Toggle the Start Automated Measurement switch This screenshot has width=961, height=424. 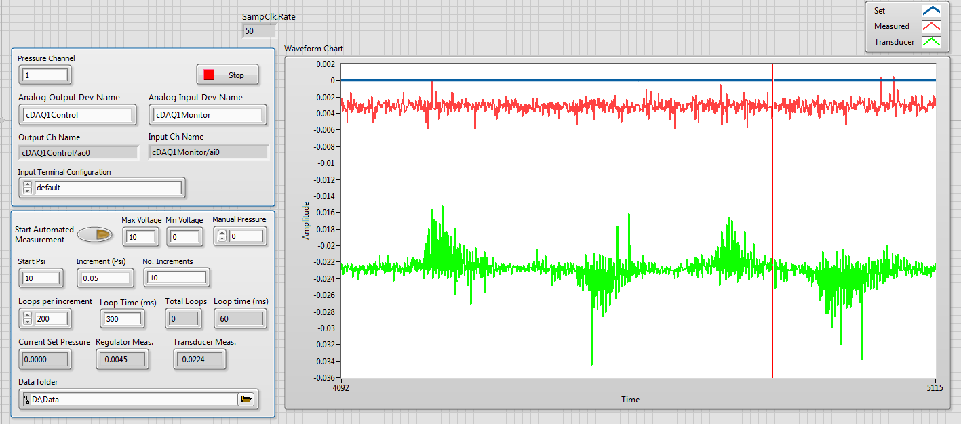pos(94,234)
